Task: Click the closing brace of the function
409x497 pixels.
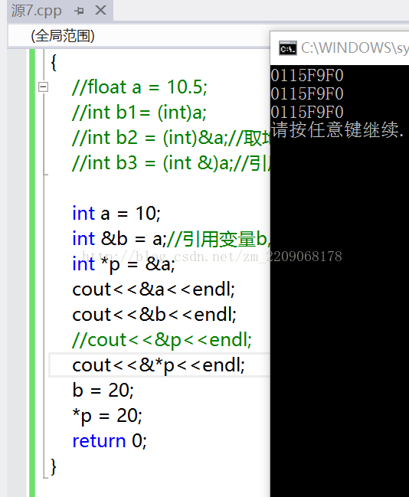Action: 54,466
